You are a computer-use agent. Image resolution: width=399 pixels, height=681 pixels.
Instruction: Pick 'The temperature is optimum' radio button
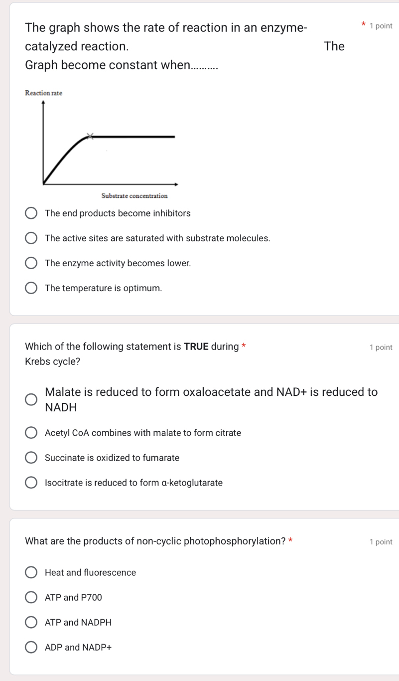pos(31,288)
